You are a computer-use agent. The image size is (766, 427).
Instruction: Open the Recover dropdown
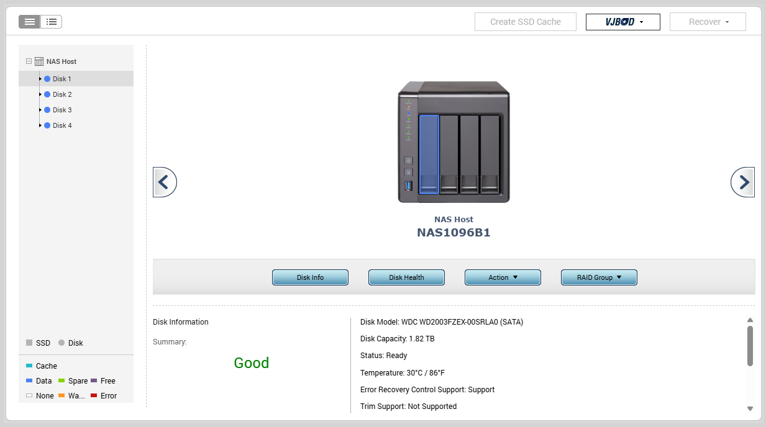click(708, 22)
